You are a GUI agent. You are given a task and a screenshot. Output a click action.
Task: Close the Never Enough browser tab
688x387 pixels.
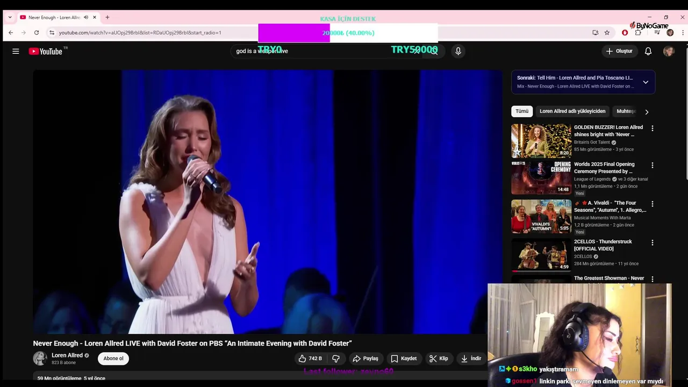[x=95, y=17]
